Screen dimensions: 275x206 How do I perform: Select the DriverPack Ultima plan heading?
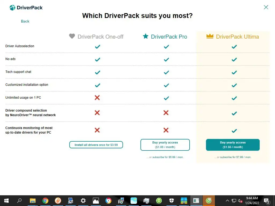pos(237,36)
